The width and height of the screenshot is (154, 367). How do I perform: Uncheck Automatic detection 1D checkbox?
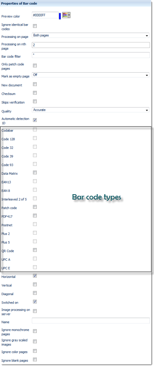pos(35,120)
